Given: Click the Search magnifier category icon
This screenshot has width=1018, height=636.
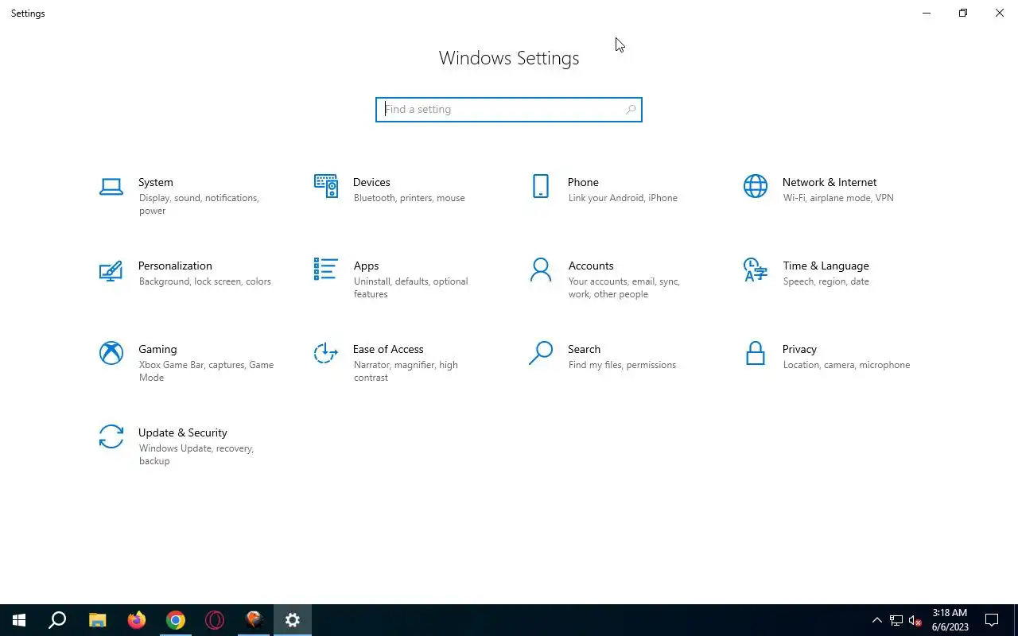Looking at the screenshot, I should click(541, 353).
